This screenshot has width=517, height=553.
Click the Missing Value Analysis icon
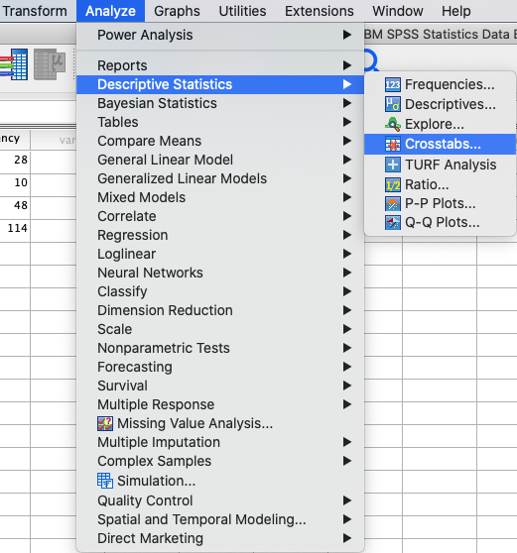(x=105, y=423)
